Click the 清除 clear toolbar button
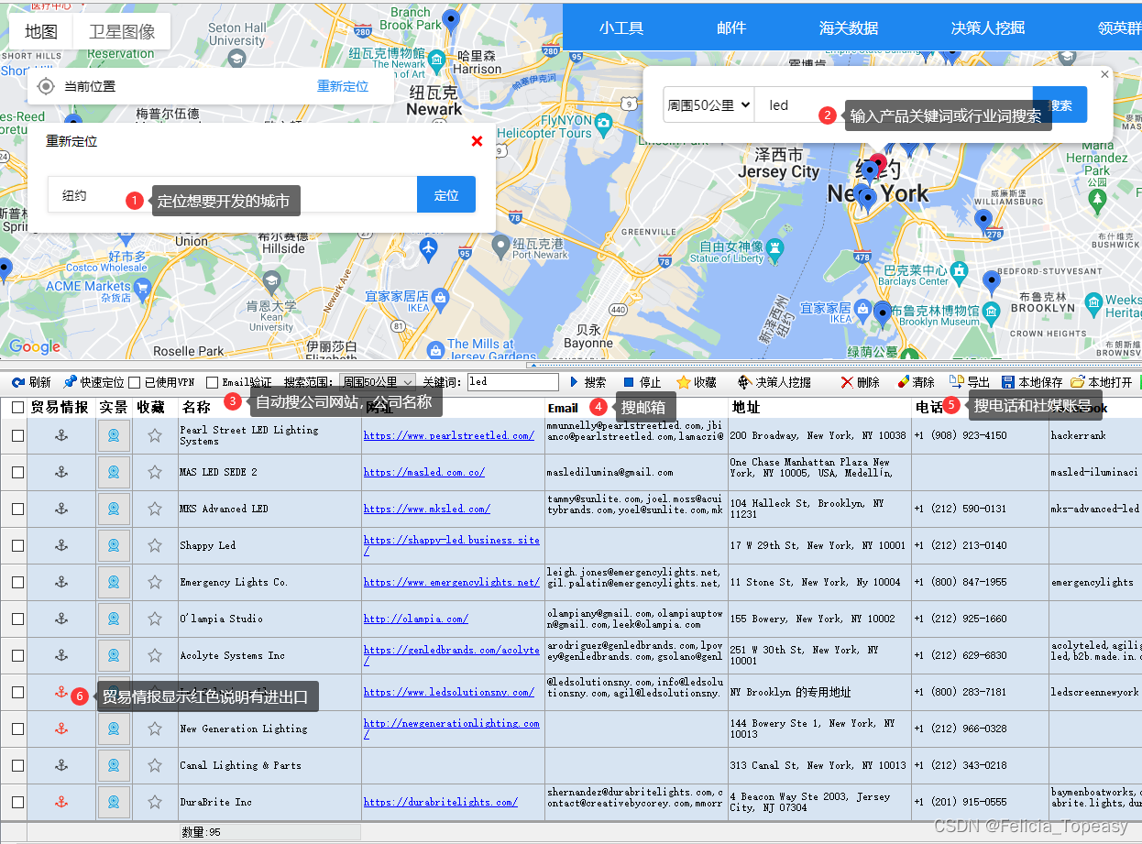Screen dimensions: 1142x844 click(916, 382)
